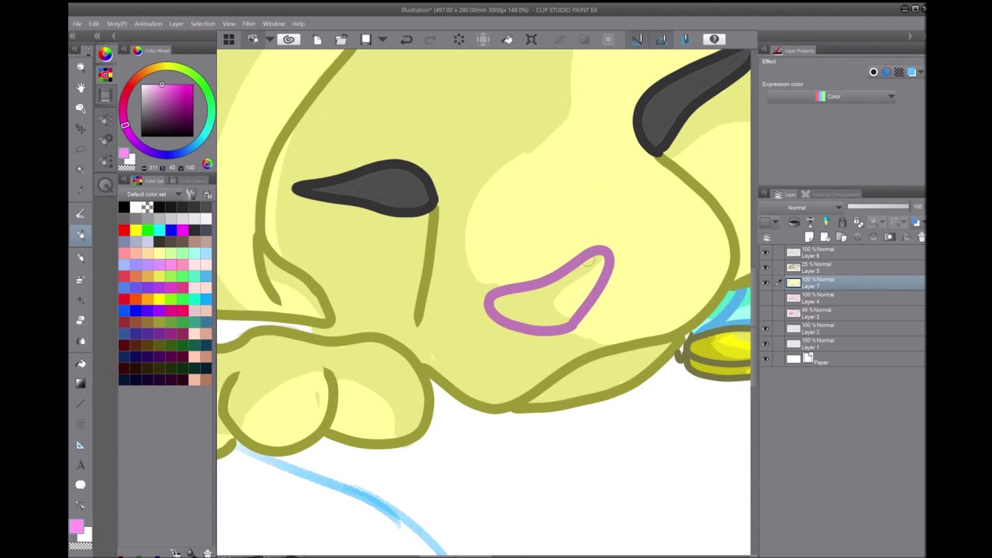This screenshot has height=558, width=992.
Task: Create a new layer folder
Action: tap(841, 237)
